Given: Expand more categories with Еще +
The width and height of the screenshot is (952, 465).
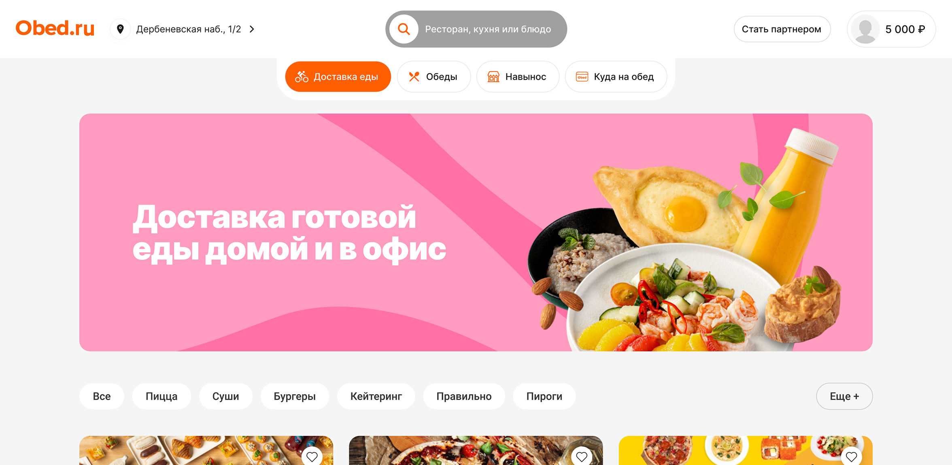Looking at the screenshot, I should [844, 396].
